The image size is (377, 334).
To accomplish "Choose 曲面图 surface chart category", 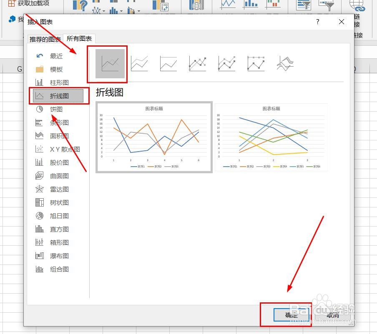I will [x=58, y=176].
